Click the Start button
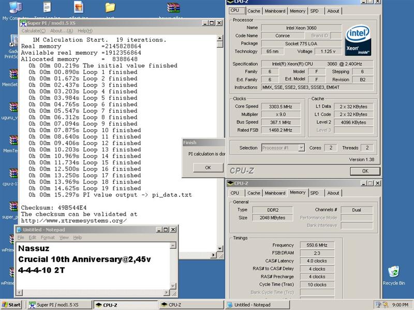 (11, 305)
